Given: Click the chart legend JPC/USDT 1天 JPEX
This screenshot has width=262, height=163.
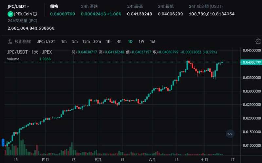Looking at the screenshot, I should point(29,52).
